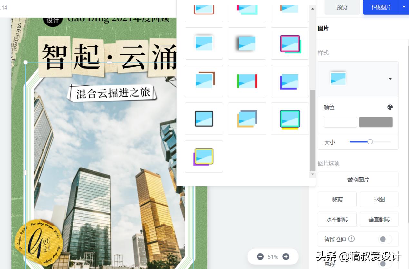This screenshot has width=409, height=269.
Task: Open the 下载图片 download format dropdown
Action: [x=404, y=7]
